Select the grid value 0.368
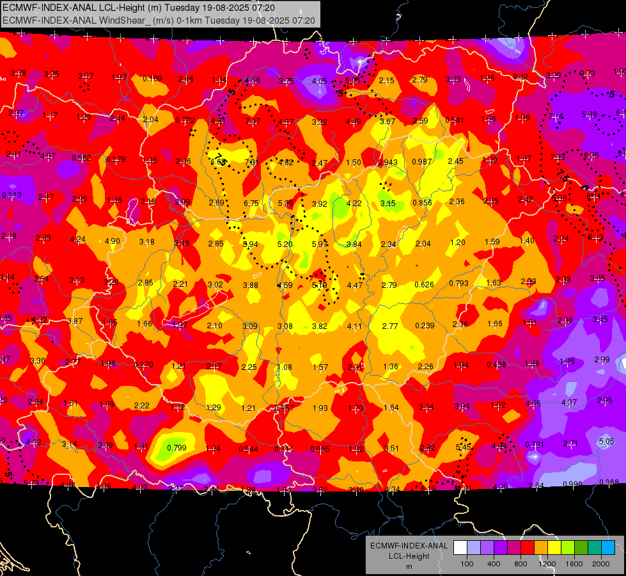Screen dimensions: 626x576 pyautogui.click(x=609, y=483)
